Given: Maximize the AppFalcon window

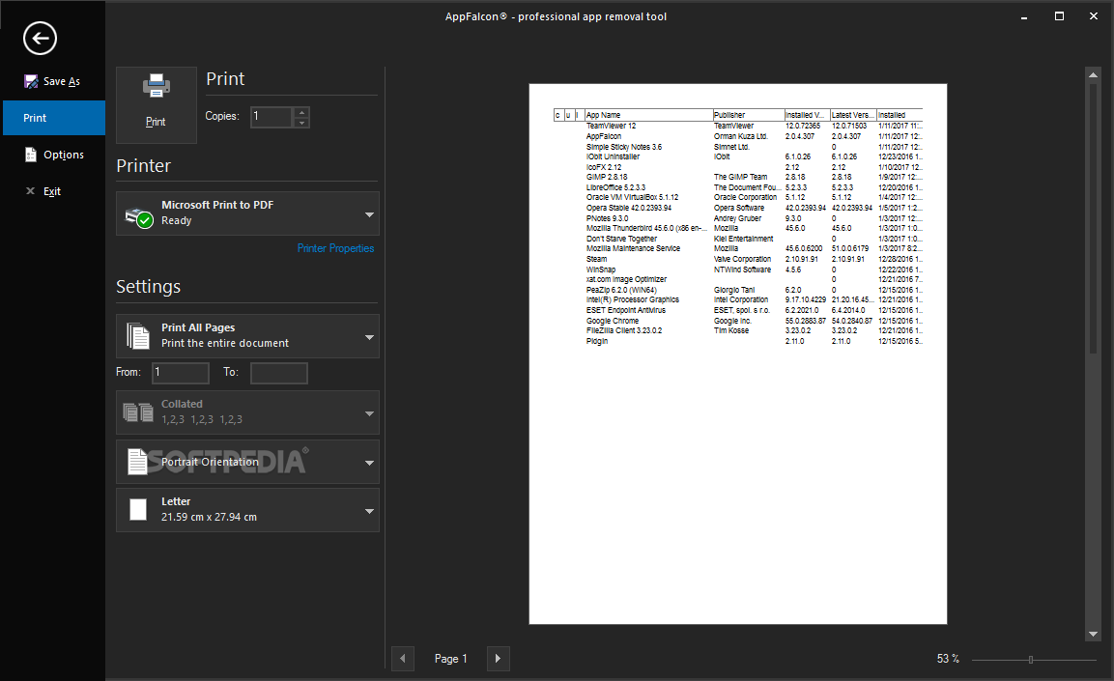Looking at the screenshot, I should pos(1059,16).
